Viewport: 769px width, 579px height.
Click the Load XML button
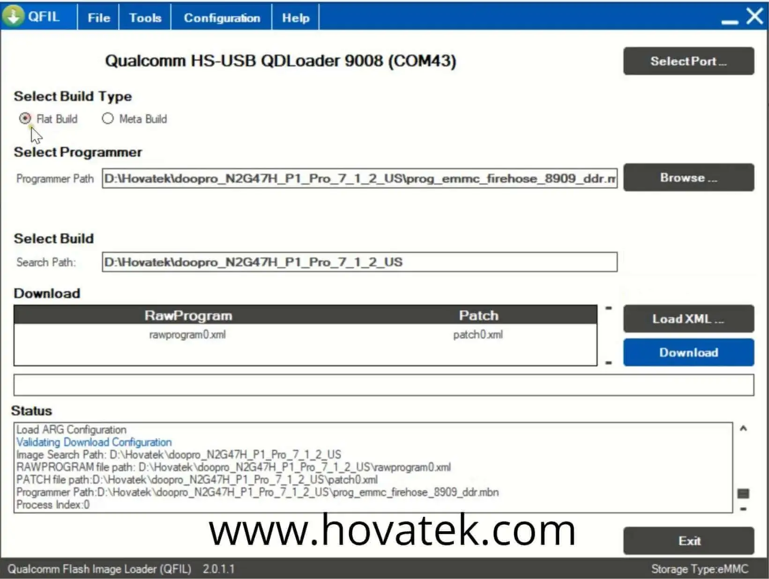click(x=688, y=319)
